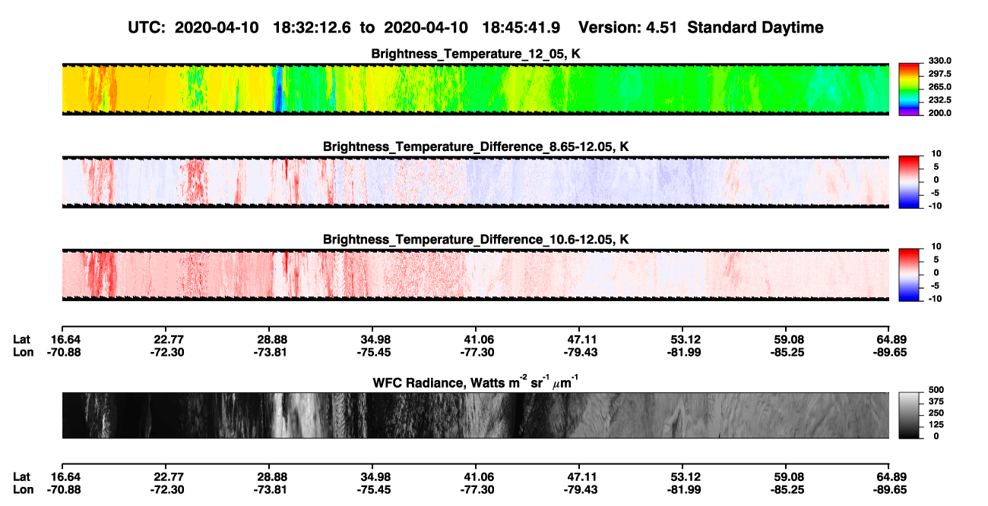Click the 330.0 colorbar label
The height and width of the screenshot is (506, 988).
(x=939, y=61)
